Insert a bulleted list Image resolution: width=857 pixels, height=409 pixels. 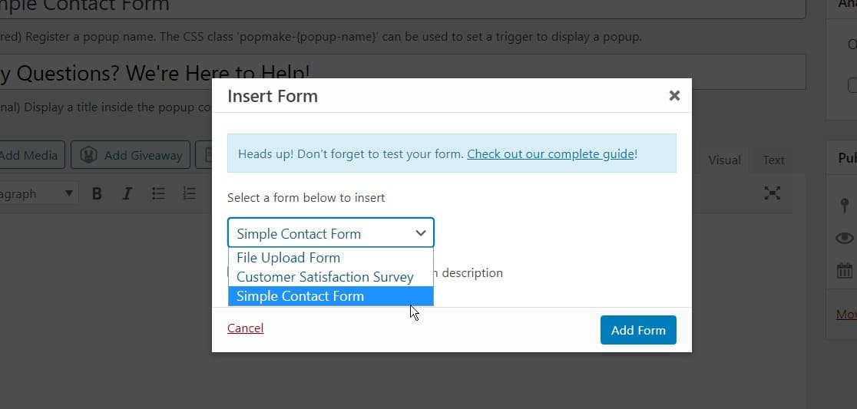[x=158, y=193]
